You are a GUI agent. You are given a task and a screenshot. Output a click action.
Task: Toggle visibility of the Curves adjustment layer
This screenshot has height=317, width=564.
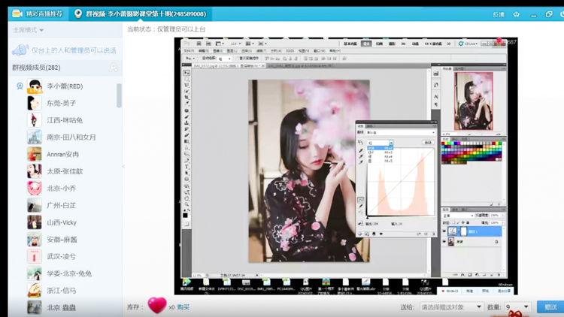click(x=444, y=231)
